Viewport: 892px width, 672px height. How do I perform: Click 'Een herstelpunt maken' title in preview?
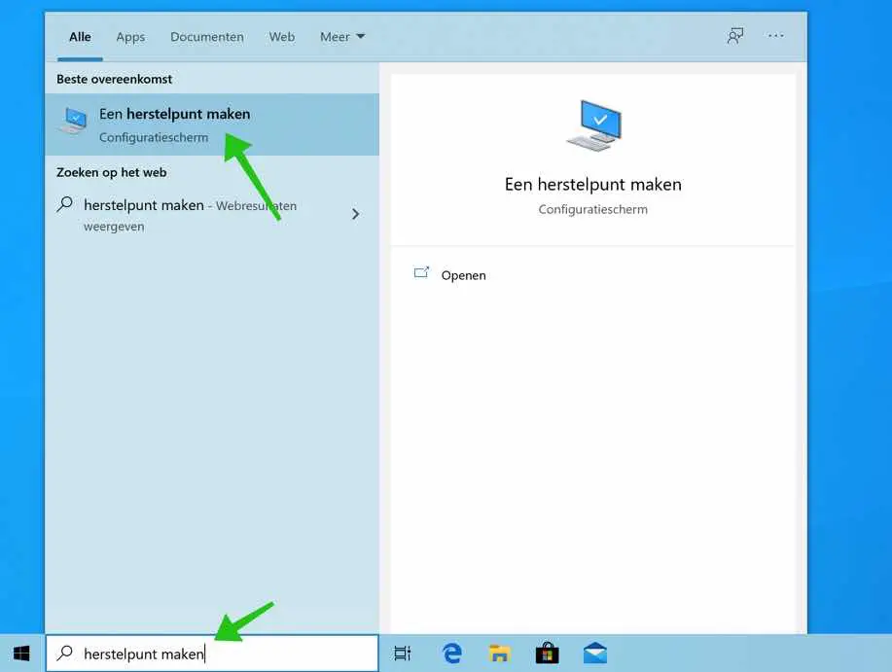click(592, 184)
